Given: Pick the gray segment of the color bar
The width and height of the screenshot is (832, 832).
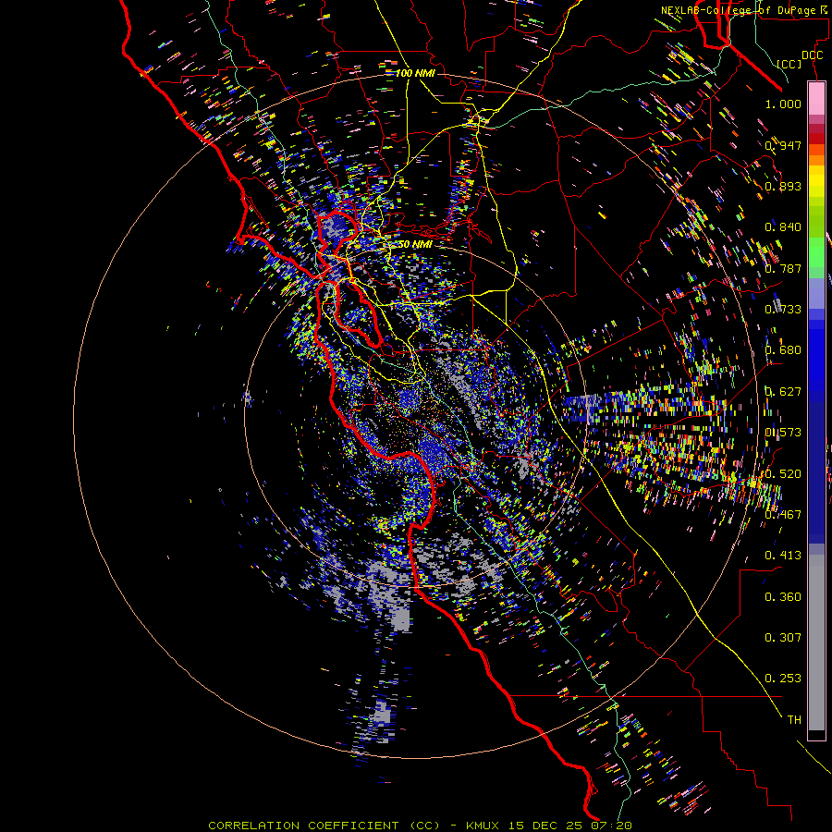Looking at the screenshot, I should click(816, 642).
